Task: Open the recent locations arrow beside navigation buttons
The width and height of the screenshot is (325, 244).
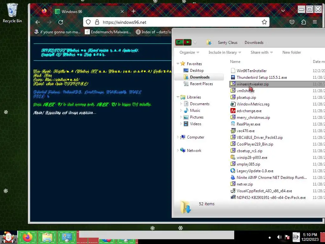Action: [x=195, y=43]
